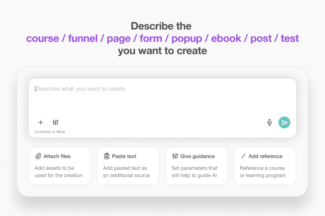This screenshot has height=216, width=325.
Task: Click the slash icon on Add reference
Action: coord(243,156)
